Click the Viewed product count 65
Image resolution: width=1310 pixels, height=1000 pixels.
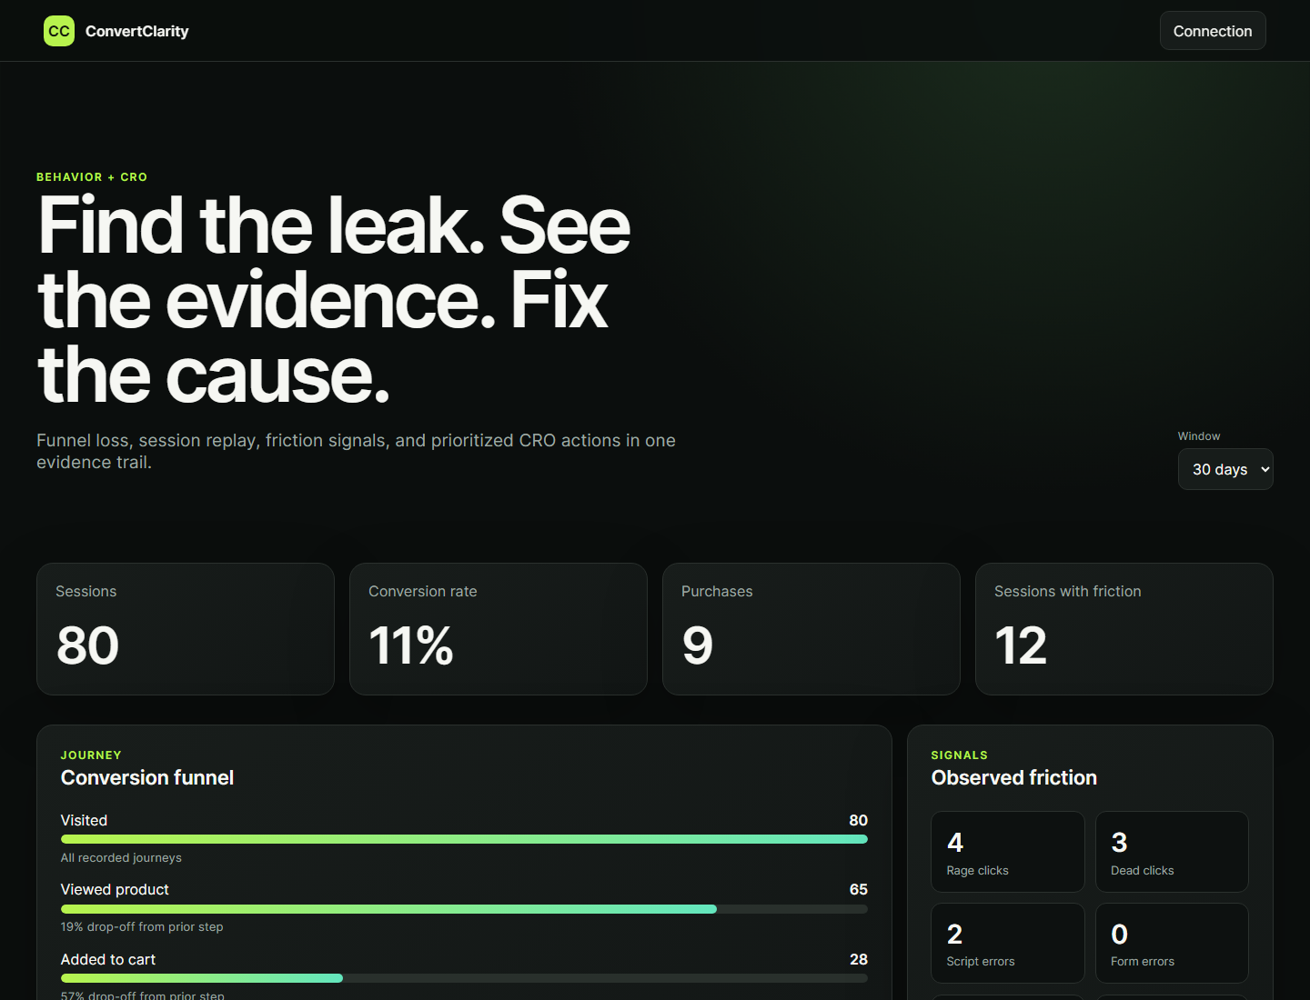[858, 889]
